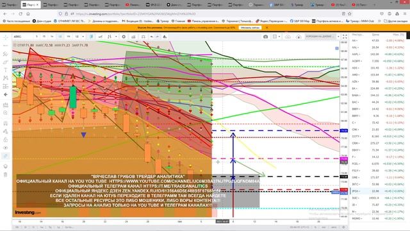Select the INTC row in watchlist
Viewport: 410px width, 231px height.
[x=378, y=184]
